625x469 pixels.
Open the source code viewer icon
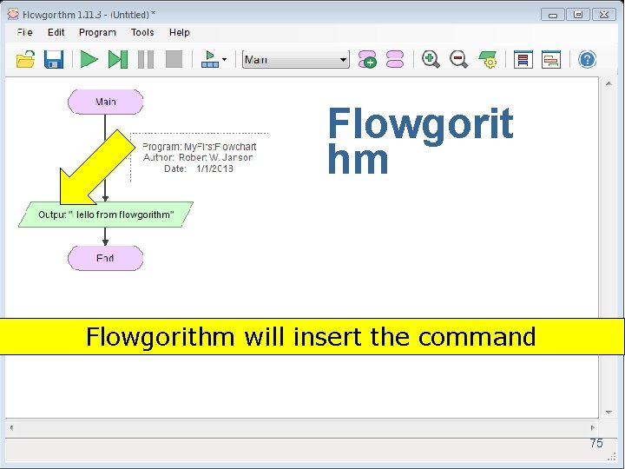pyautogui.click(x=551, y=59)
